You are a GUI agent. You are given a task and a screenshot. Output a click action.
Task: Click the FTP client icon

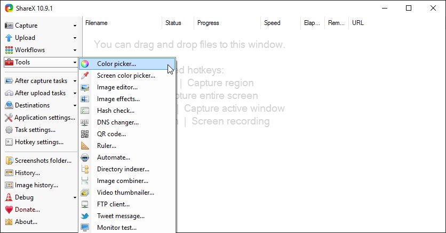(x=85, y=204)
